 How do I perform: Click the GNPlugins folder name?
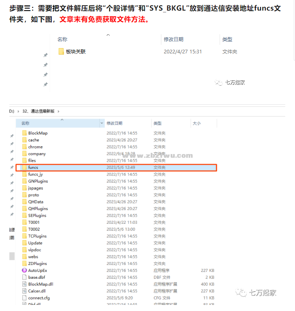(x=38, y=181)
